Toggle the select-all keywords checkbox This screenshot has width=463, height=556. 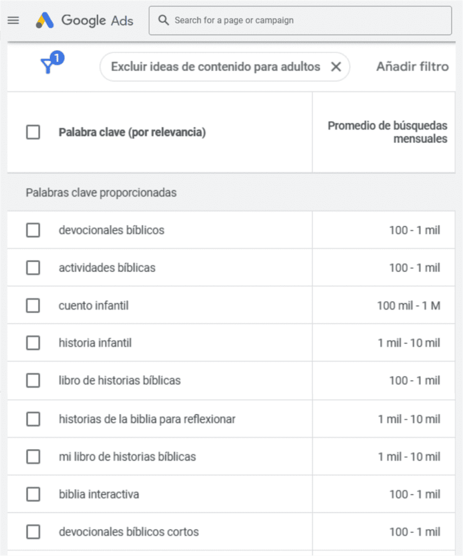click(33, 132)
